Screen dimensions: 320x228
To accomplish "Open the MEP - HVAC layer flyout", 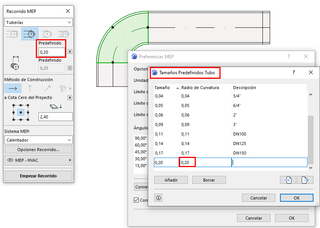I will click(x=70, y=160).
